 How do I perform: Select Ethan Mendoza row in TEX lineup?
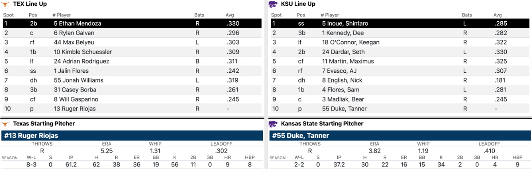click(x=132, y=24)
